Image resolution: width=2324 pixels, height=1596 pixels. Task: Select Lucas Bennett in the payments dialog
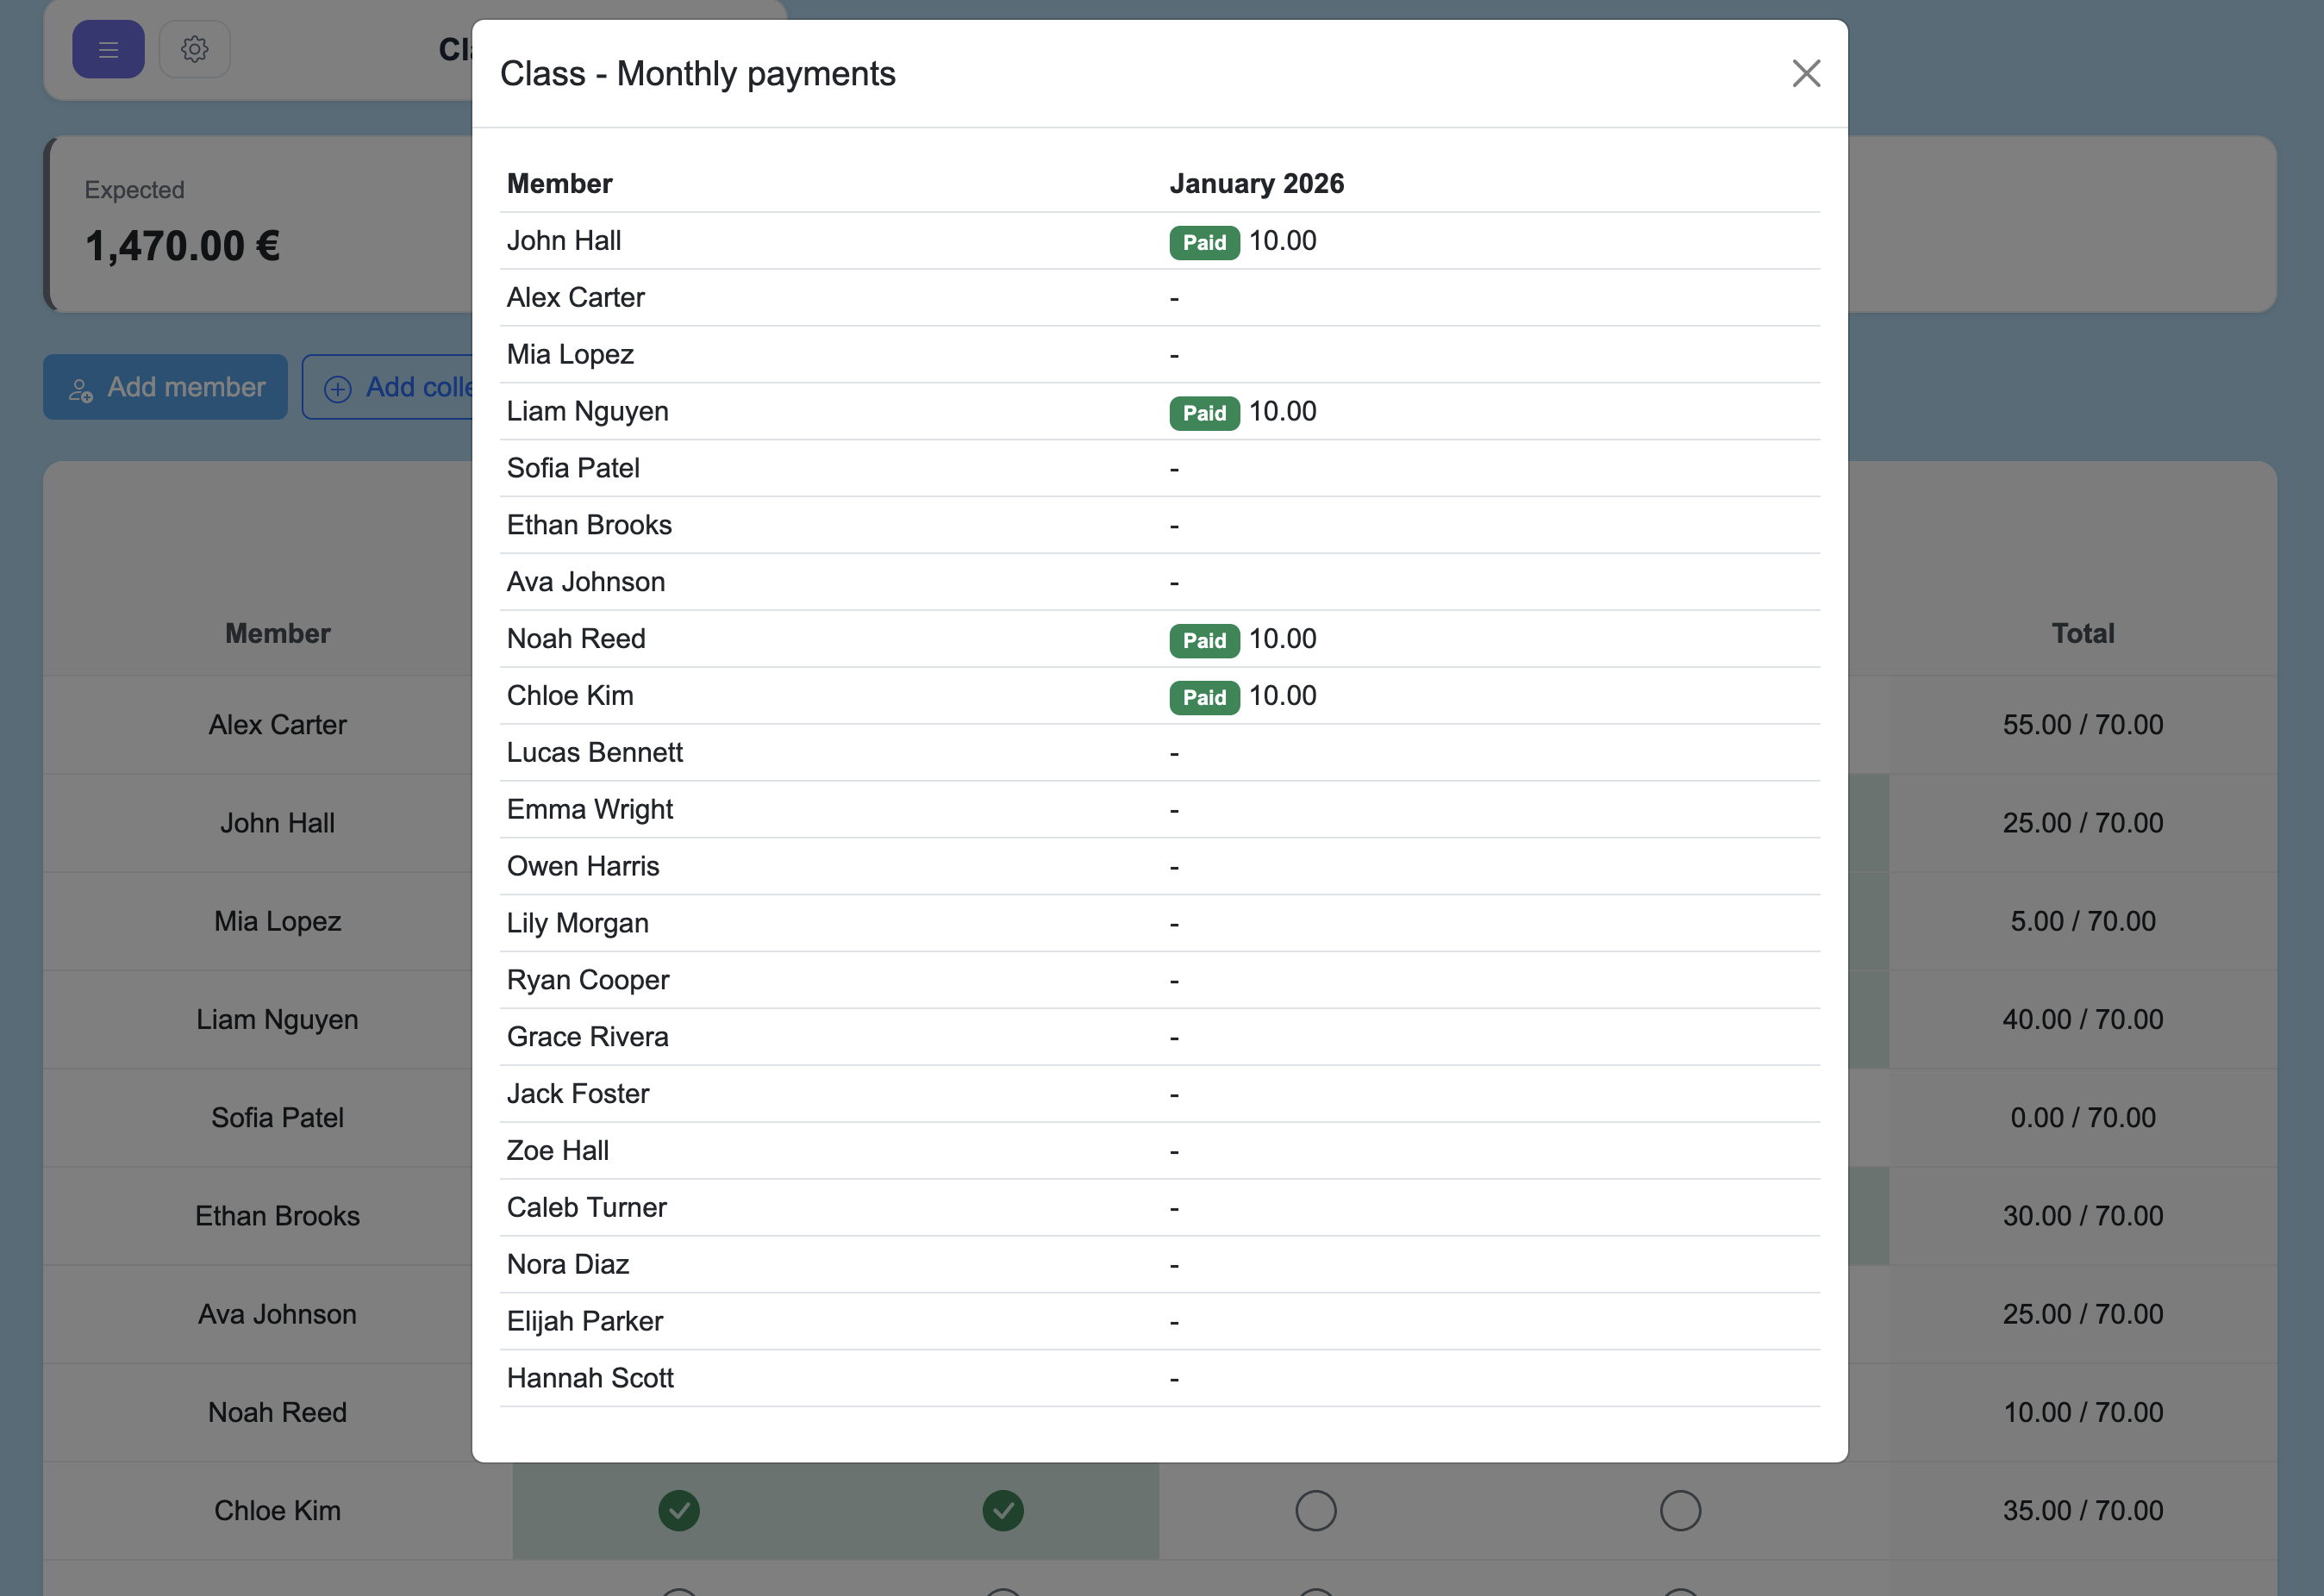point(595,752)
